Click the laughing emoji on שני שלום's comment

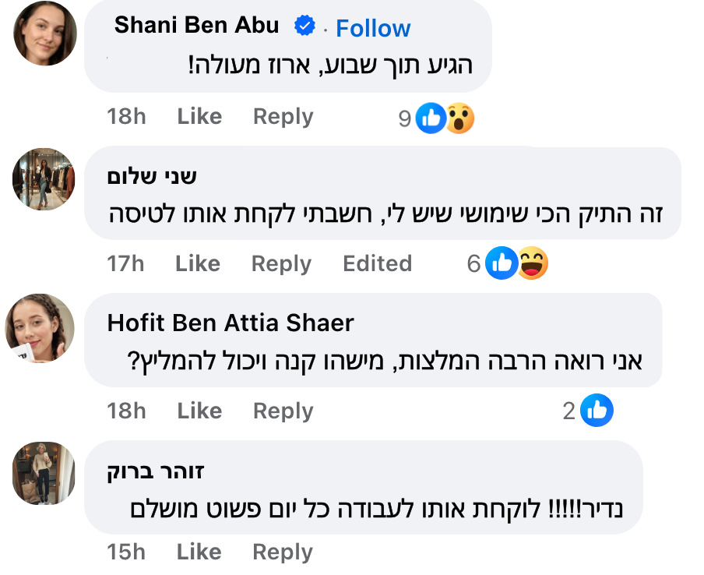point(533,263)
